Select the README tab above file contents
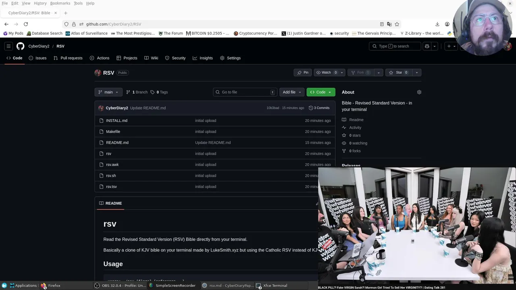This screenshot has width=516, height=290. pos(110,203)
